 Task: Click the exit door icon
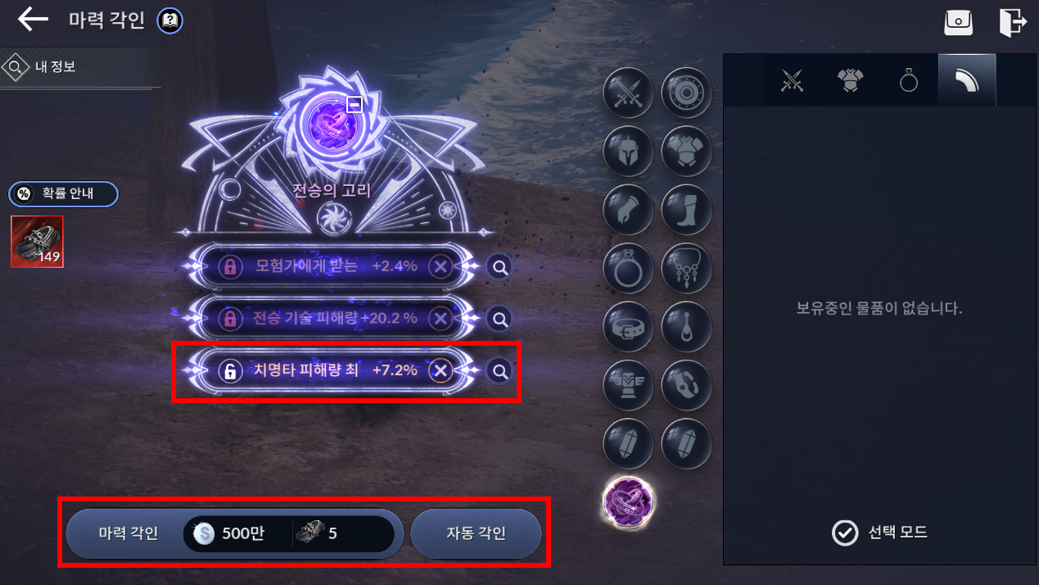(1013, 22)
